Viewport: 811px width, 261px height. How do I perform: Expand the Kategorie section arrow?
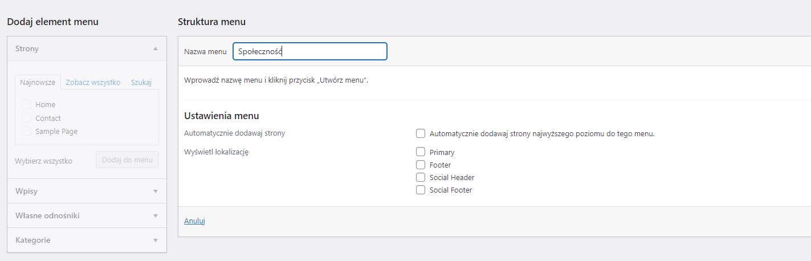(x=156, y=240)
